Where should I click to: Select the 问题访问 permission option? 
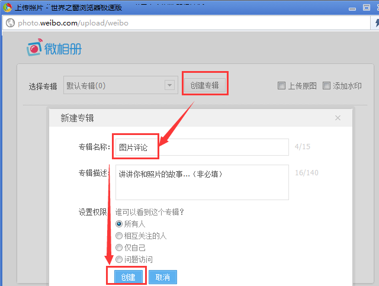pyautogui.click(x=119, y=259)
